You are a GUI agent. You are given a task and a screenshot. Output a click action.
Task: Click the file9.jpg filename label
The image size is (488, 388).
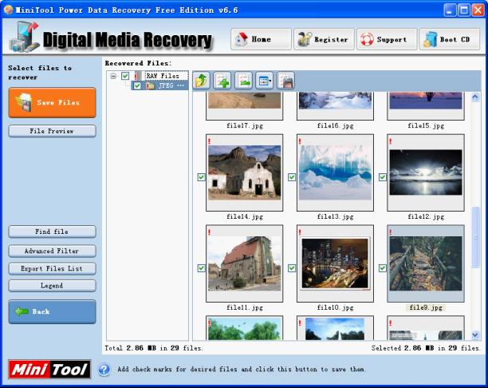[x=426, y=307]
